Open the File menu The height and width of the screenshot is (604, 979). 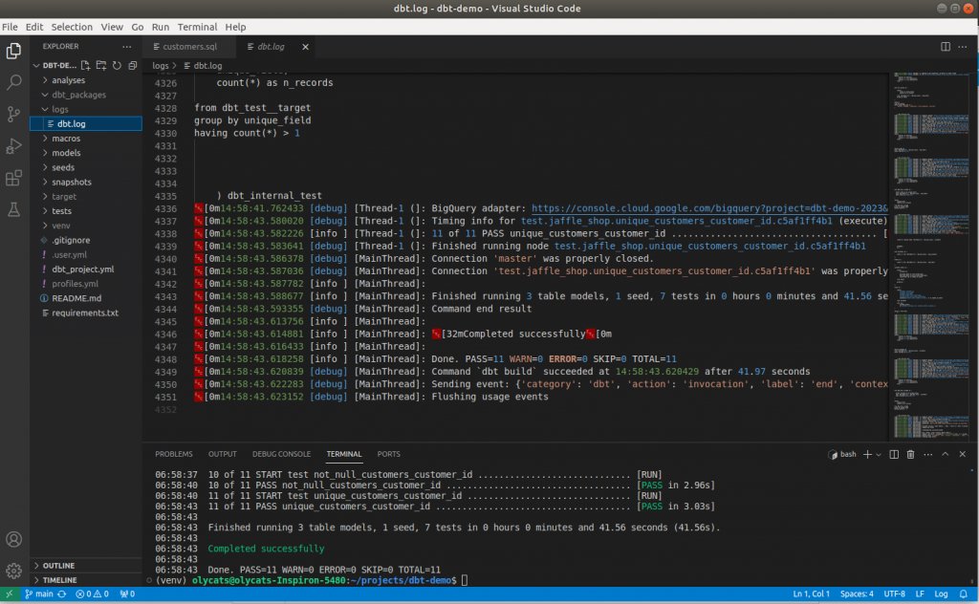pyautogui.click(x=10, y=27)
